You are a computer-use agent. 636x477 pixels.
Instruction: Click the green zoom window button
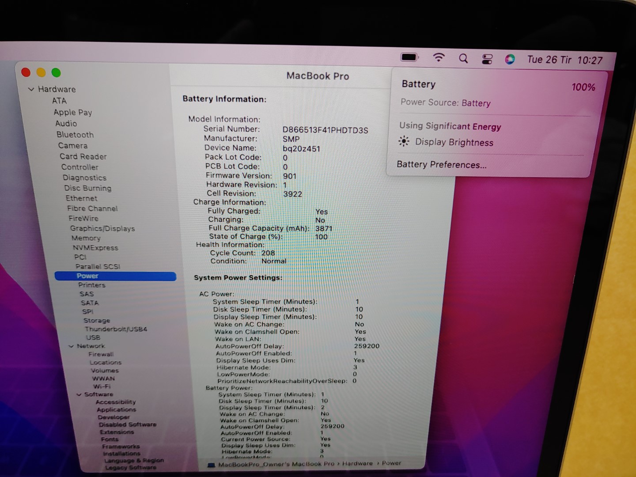tap(56, 72)
